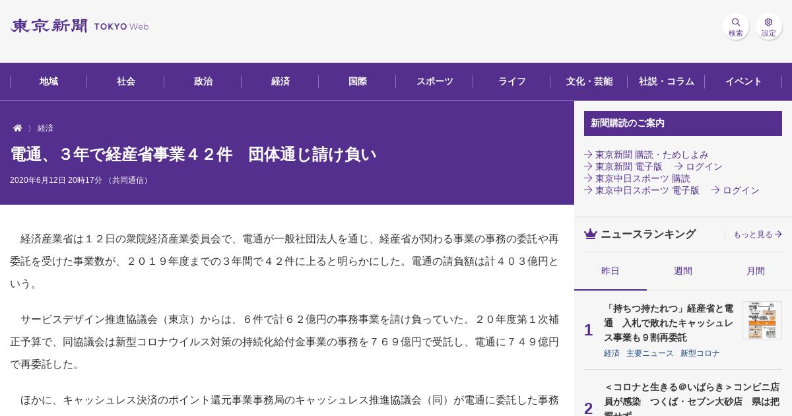
Task: Open 東京中日スポーツ 電子版 link
Action: 642,190
